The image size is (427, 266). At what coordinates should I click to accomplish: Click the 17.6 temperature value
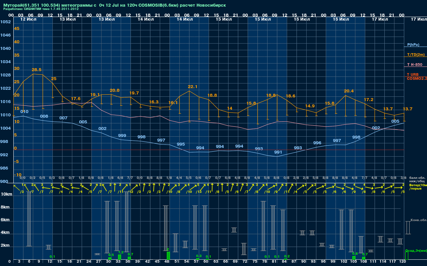pyautogui.click(x=76, y=99)
